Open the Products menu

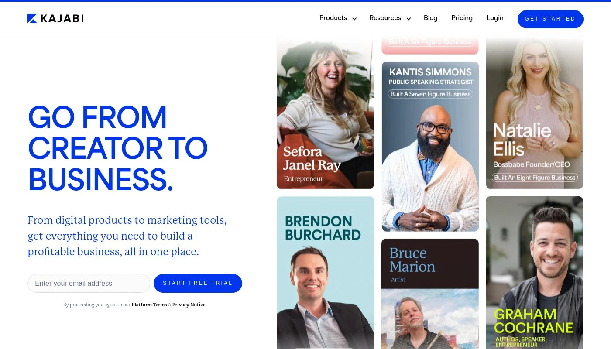tap(333, 18)
